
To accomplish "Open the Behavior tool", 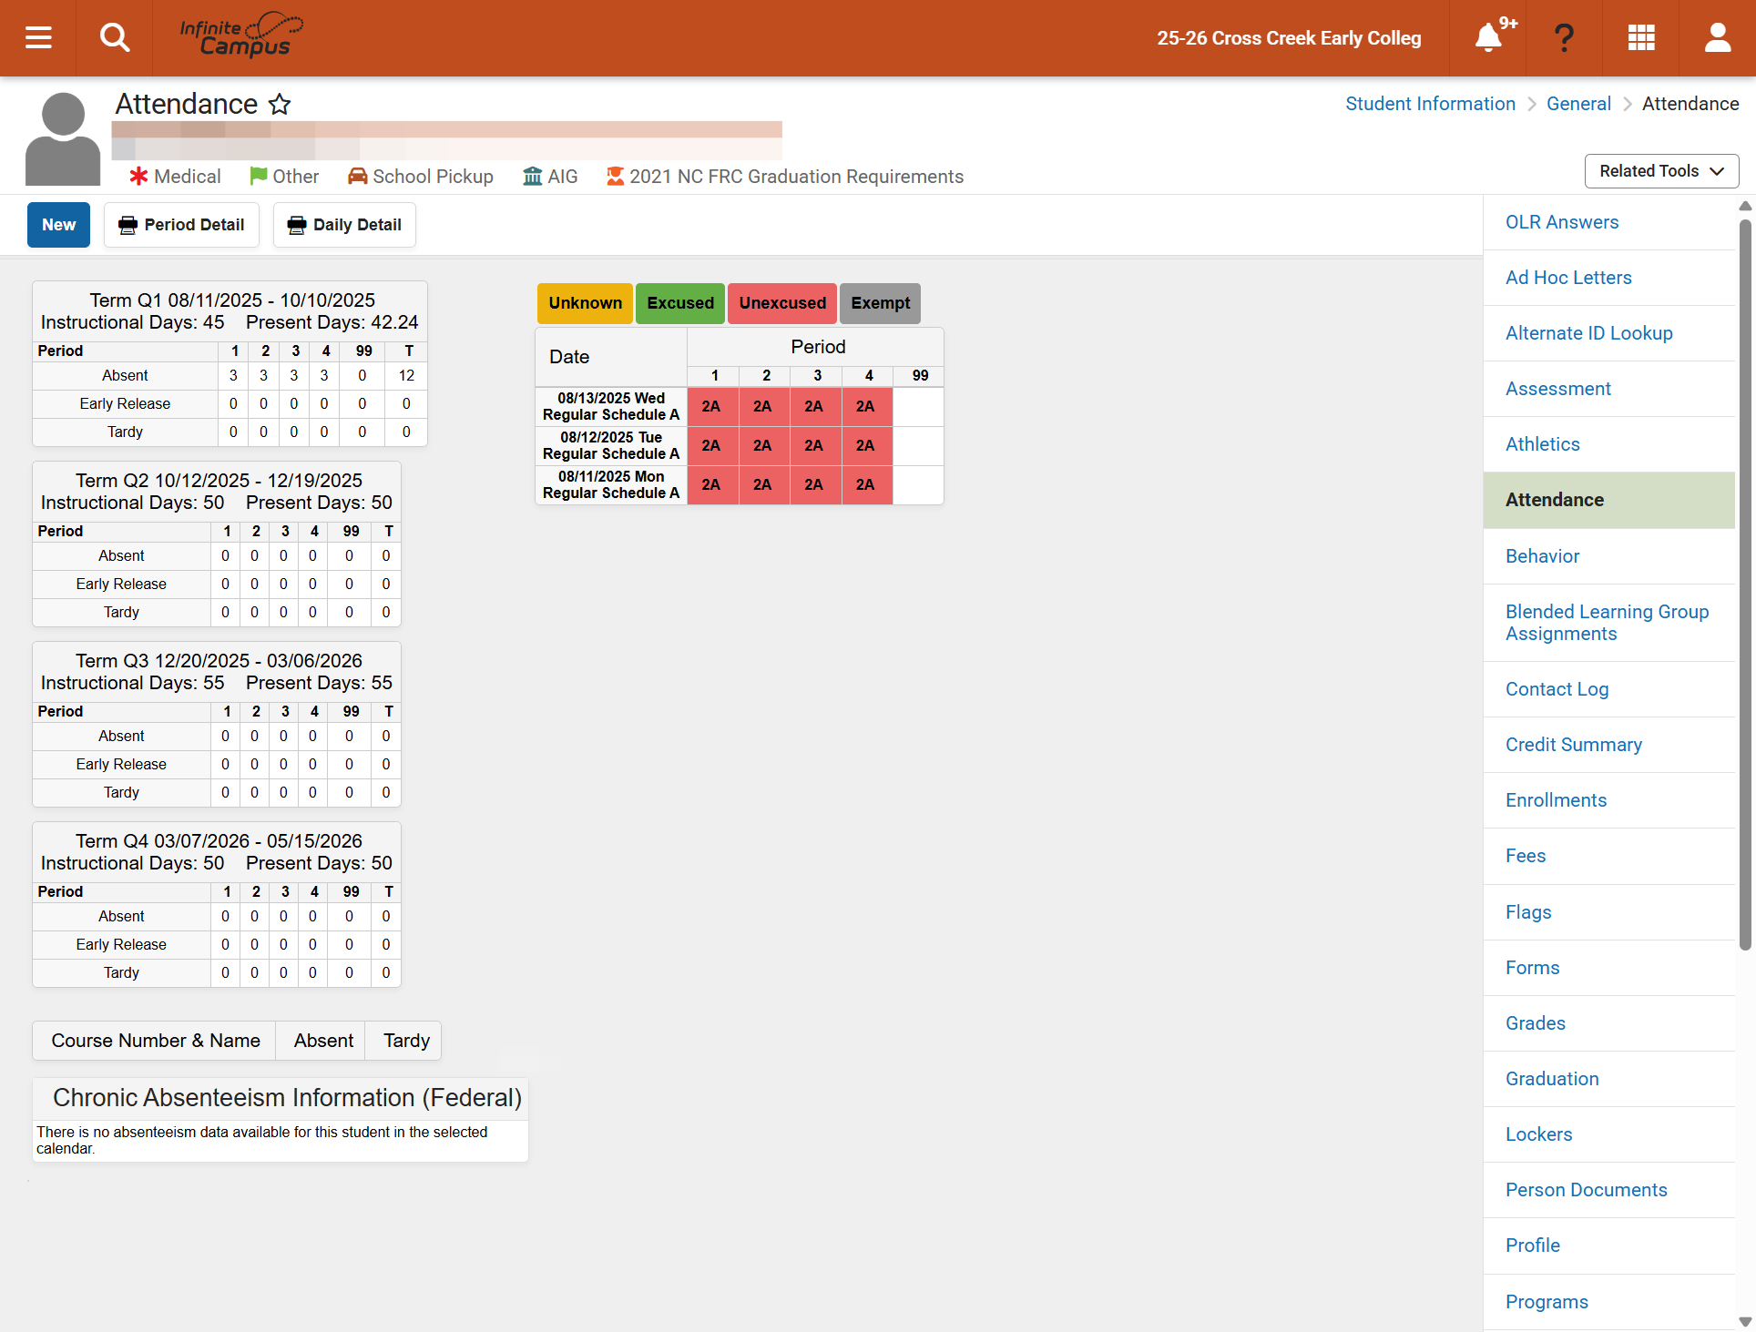I will pyautogui.click(x=1542, y=556).
